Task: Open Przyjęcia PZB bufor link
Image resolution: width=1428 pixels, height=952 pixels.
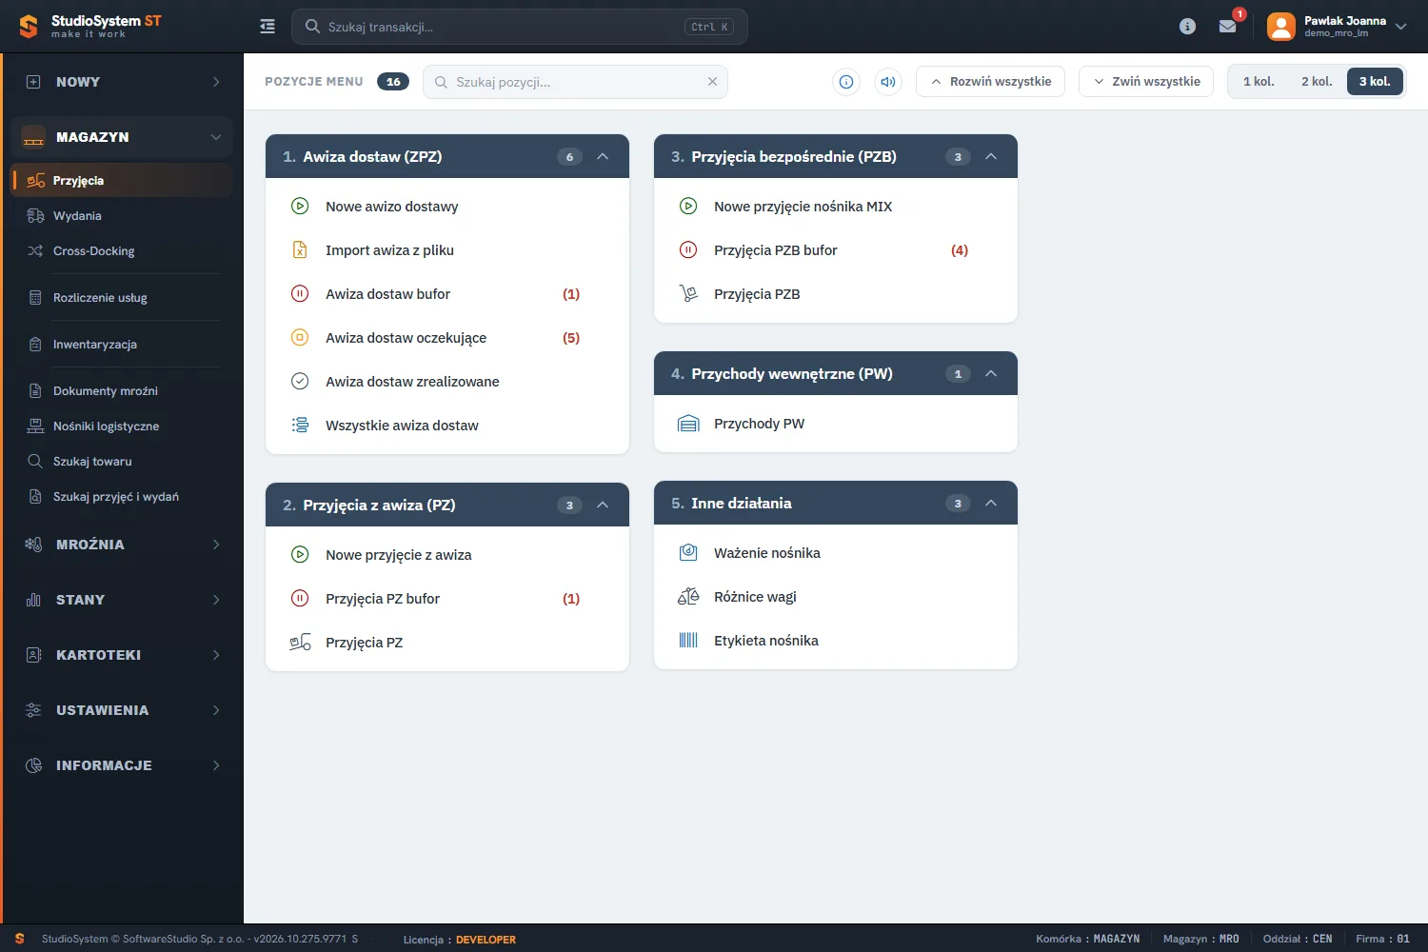Action: point(776,250)
